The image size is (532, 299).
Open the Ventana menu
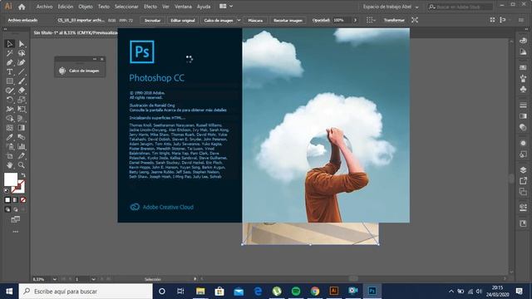tap(183, 7)
